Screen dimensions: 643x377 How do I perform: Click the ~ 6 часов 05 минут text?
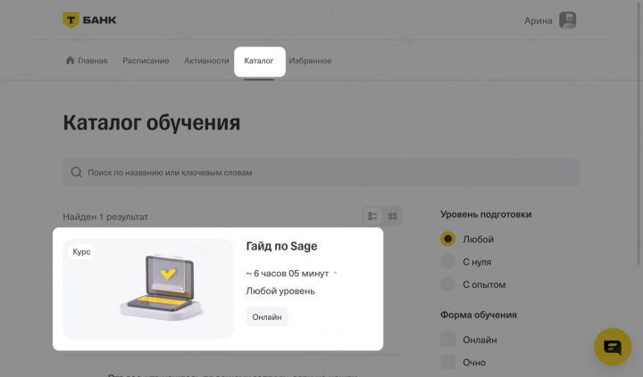287,274
